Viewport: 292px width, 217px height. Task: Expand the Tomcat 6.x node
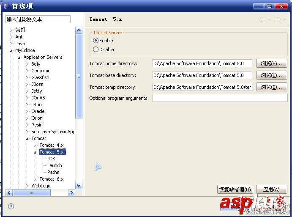(35, 179)
